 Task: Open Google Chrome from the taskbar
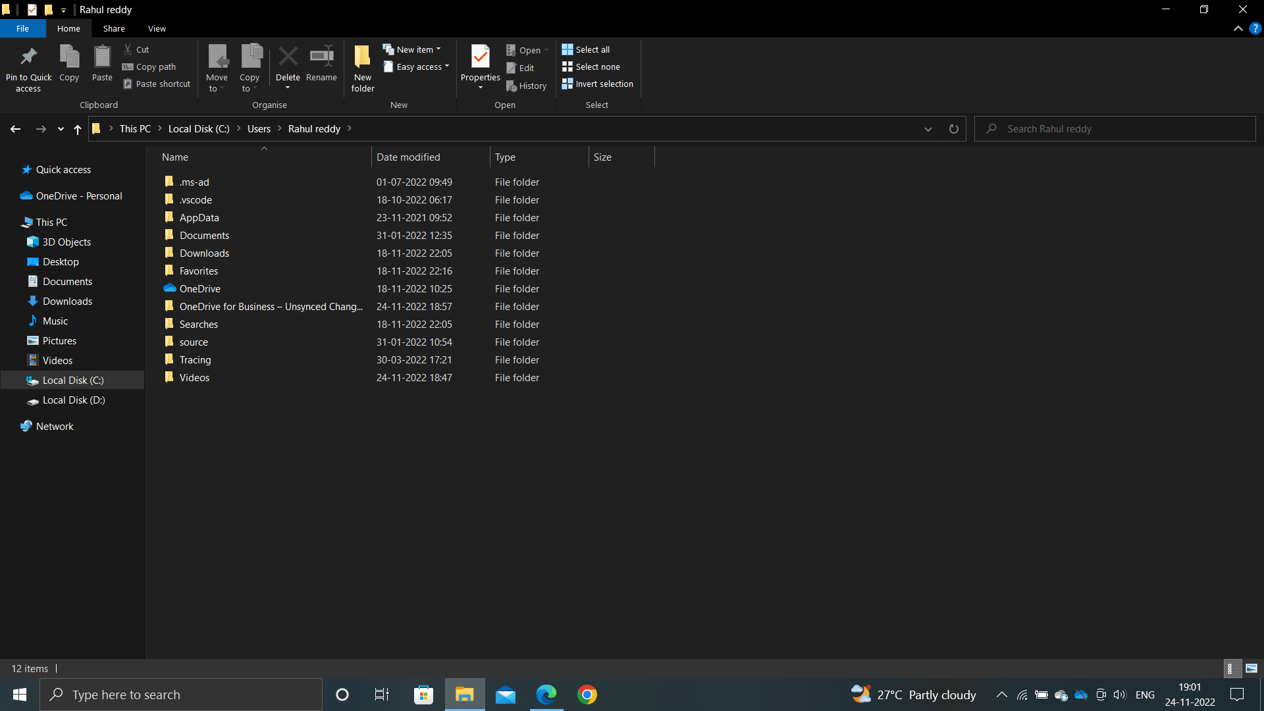pos(587,695)
